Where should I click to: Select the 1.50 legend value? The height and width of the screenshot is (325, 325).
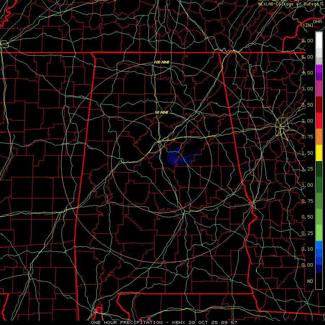[307, 153]
